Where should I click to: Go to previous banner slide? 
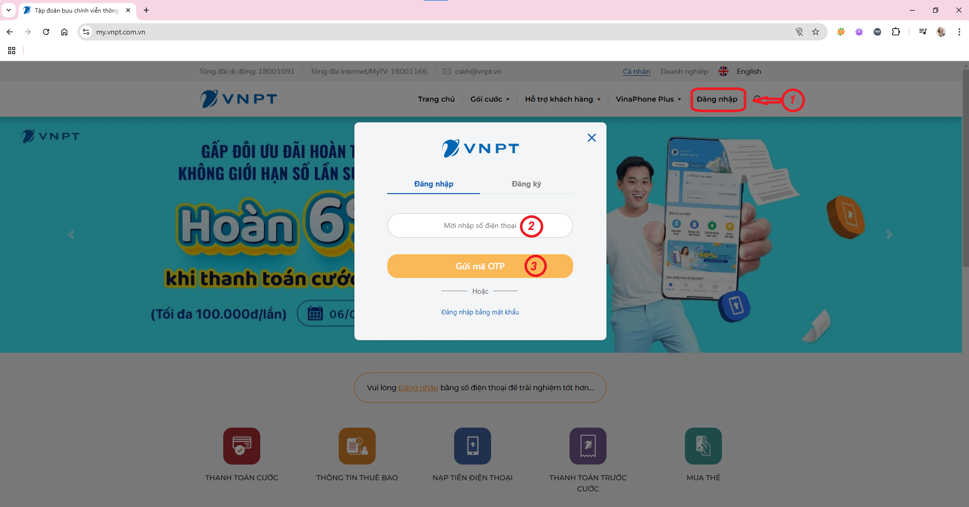click(x=71, y=235)
